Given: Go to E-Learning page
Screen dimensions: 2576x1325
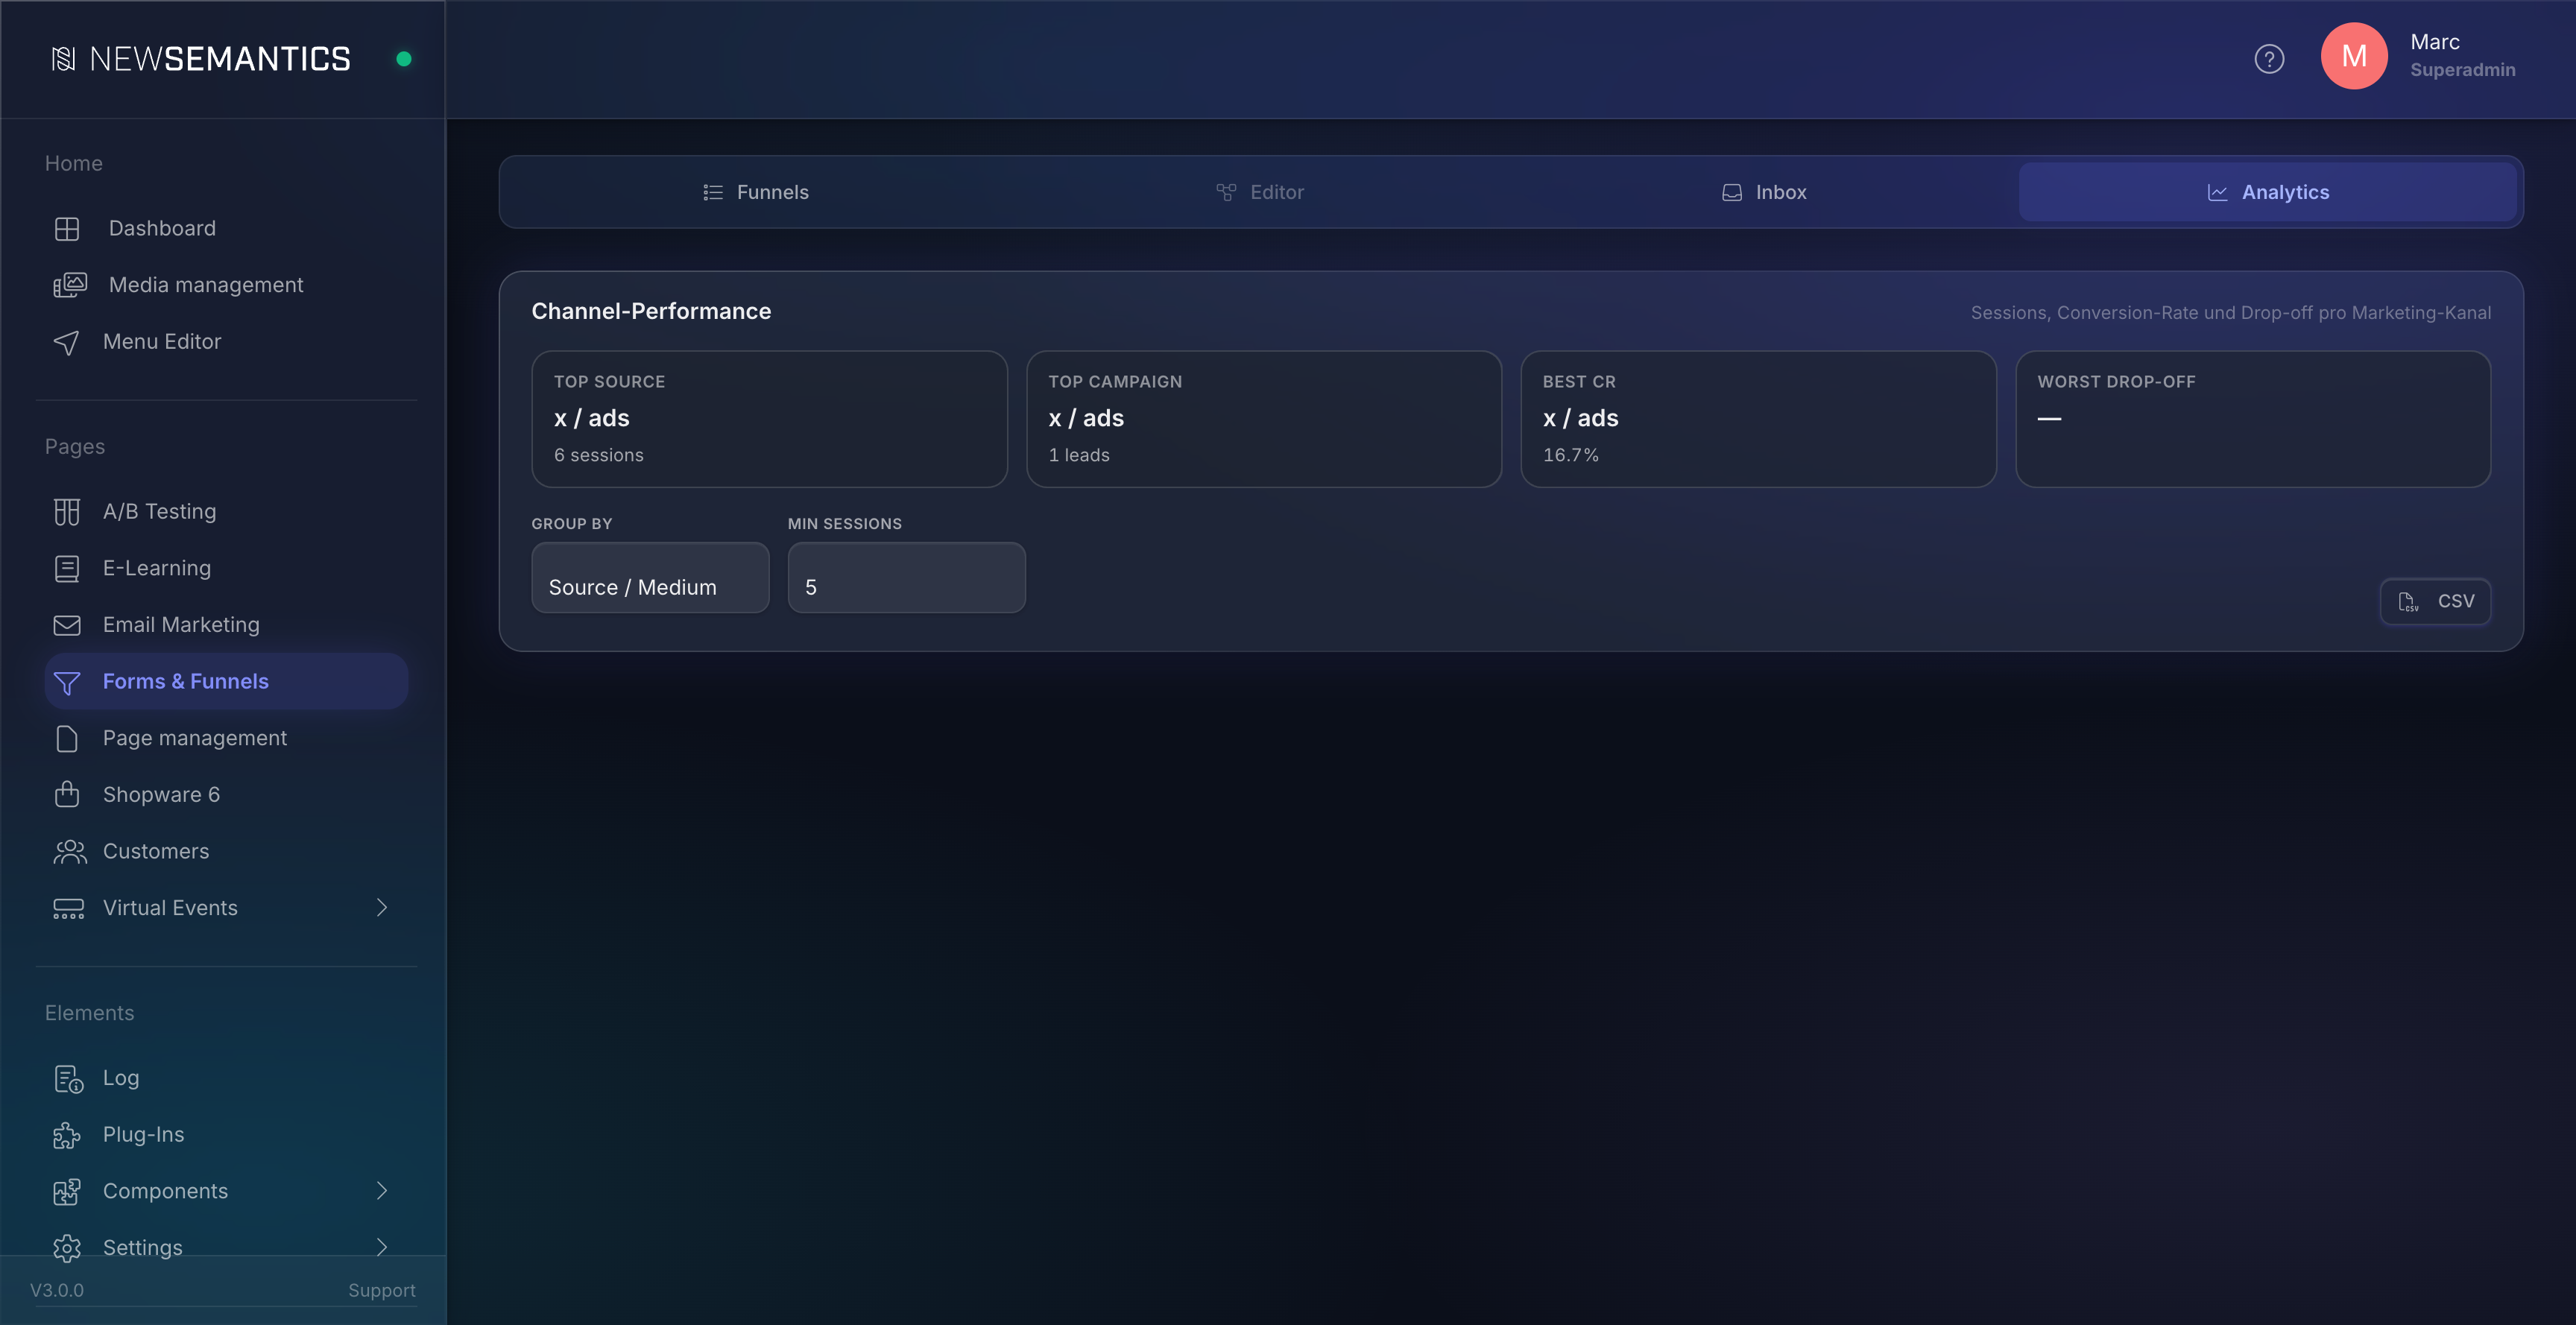Looking at the screenshot, I should pos(226,568).
